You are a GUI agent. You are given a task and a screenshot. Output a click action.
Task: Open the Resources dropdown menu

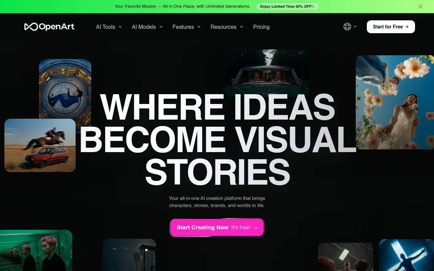pos(227,27)
